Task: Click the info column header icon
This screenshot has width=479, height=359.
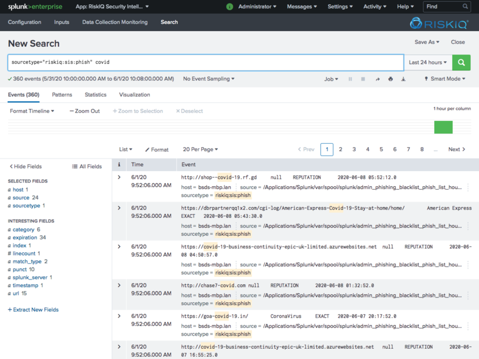Action: click(119, 165)
